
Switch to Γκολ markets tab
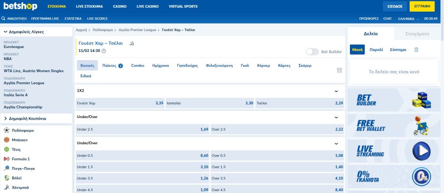pyautogui.click(x=245, y=65)
